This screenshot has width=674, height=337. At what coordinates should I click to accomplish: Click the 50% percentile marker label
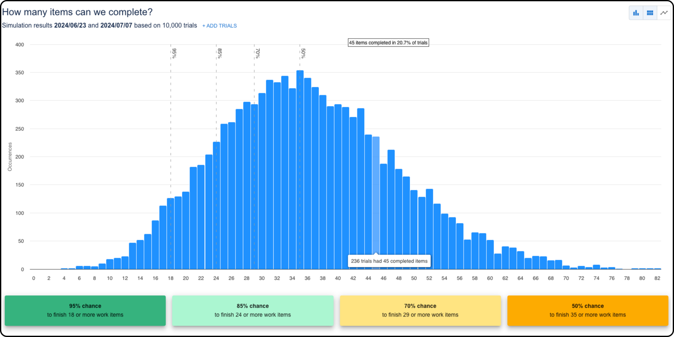(303, 53)
